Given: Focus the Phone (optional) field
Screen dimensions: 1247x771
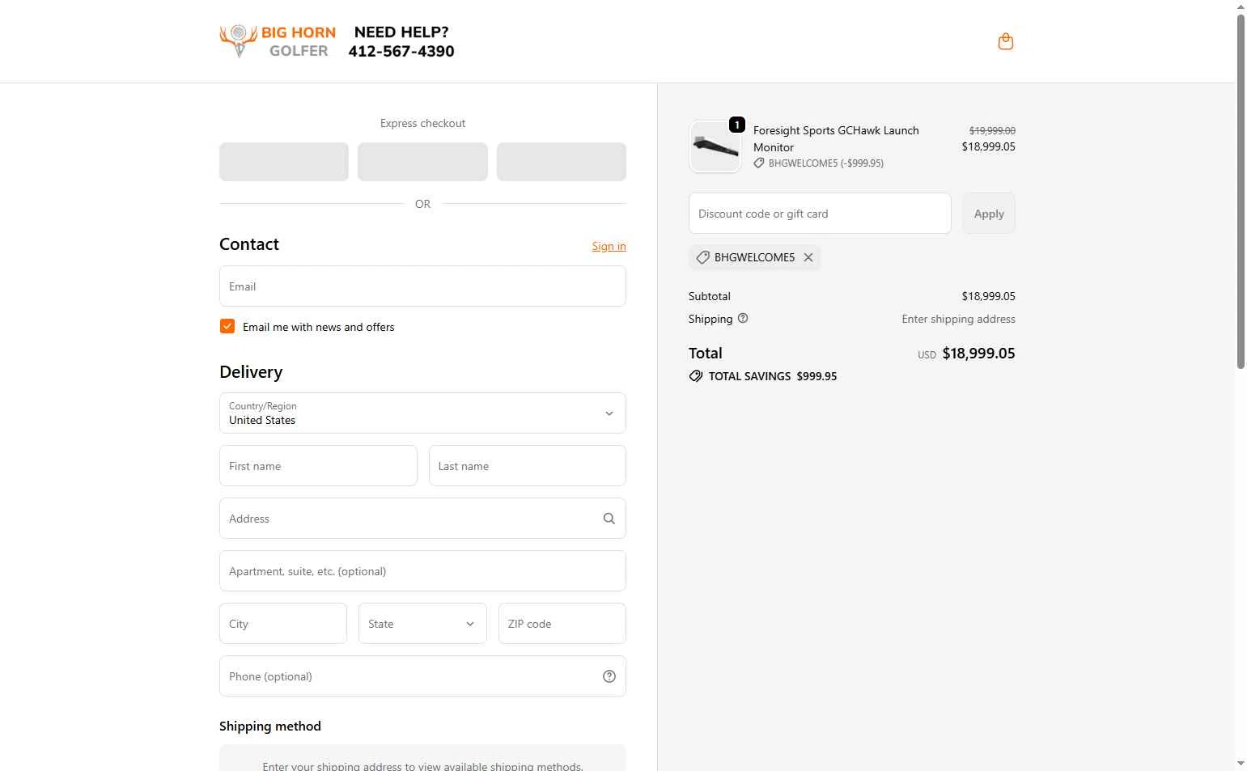Looking at the screenshot, I should [422, 676].
